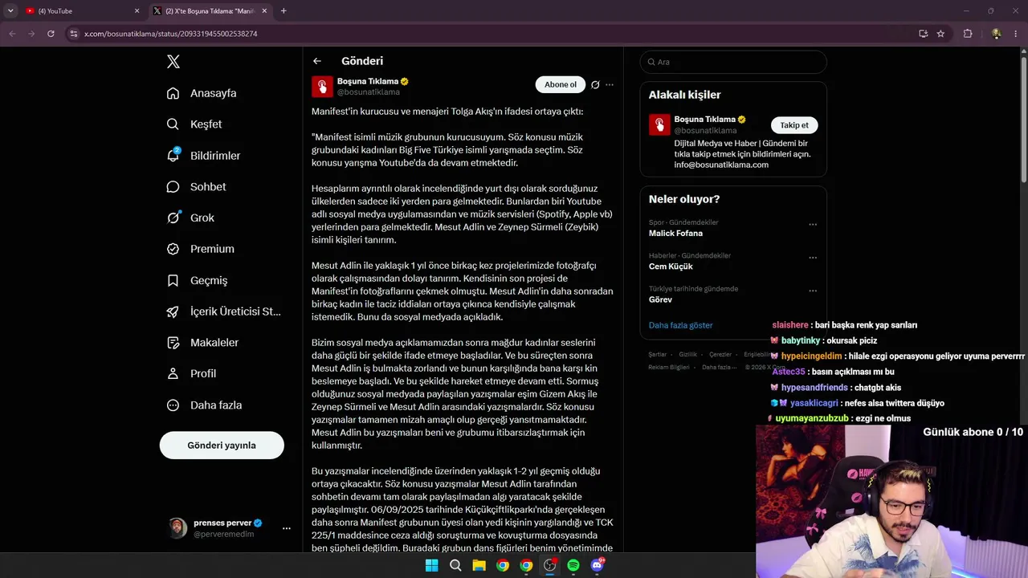Open the tab search dropdown arrow
1028x578 pixels.
(10, 10)
